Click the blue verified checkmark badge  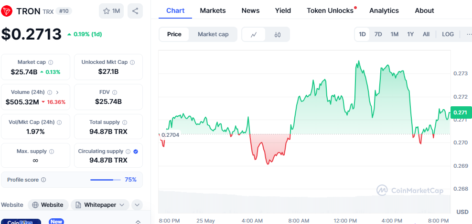136,152
